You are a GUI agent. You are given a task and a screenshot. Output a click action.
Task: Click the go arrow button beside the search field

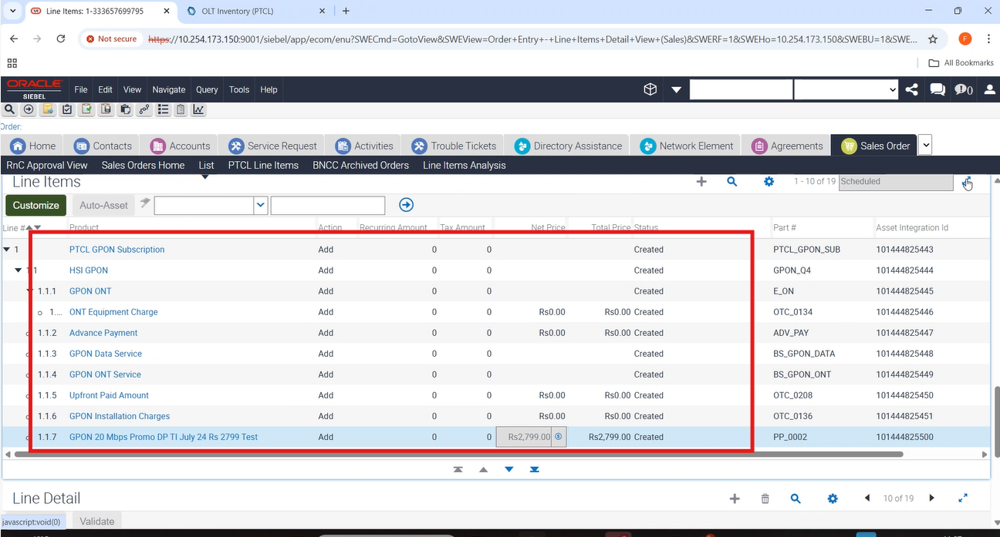(407, 205)
